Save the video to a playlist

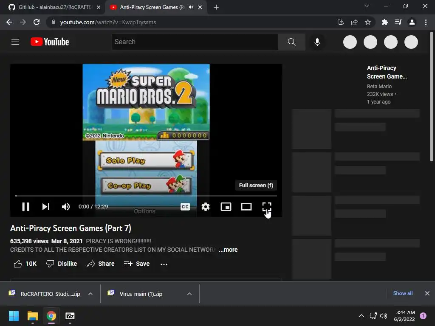tap(137, 264)
